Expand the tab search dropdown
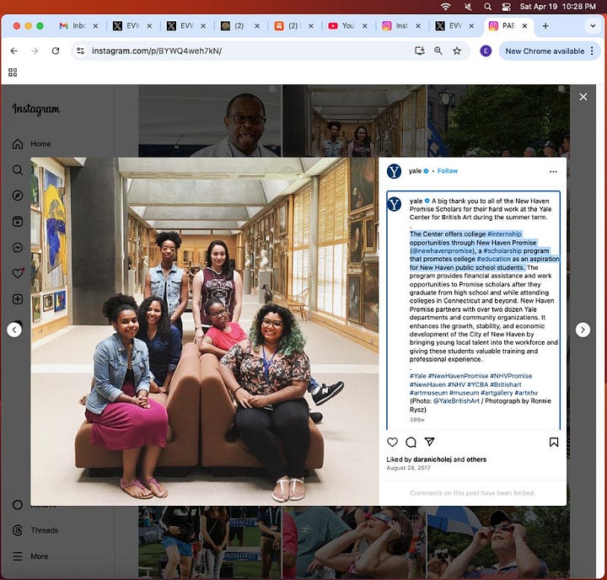 [x=593, y=26]
